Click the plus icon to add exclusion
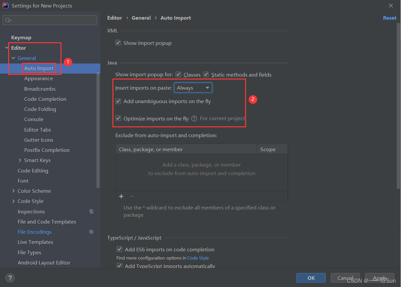The image size is (401, 287). (x=121, y=196)
